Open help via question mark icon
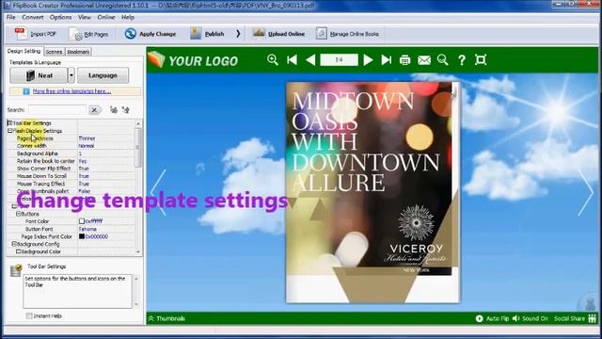Screen dimensions: 602x339 pyautogui.click(x=462, y=60)
